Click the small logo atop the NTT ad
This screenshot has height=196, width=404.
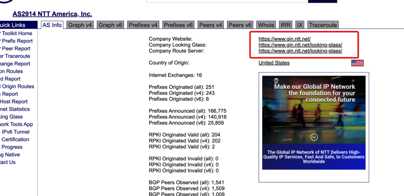pyautogui.click(x=277, y=80)
